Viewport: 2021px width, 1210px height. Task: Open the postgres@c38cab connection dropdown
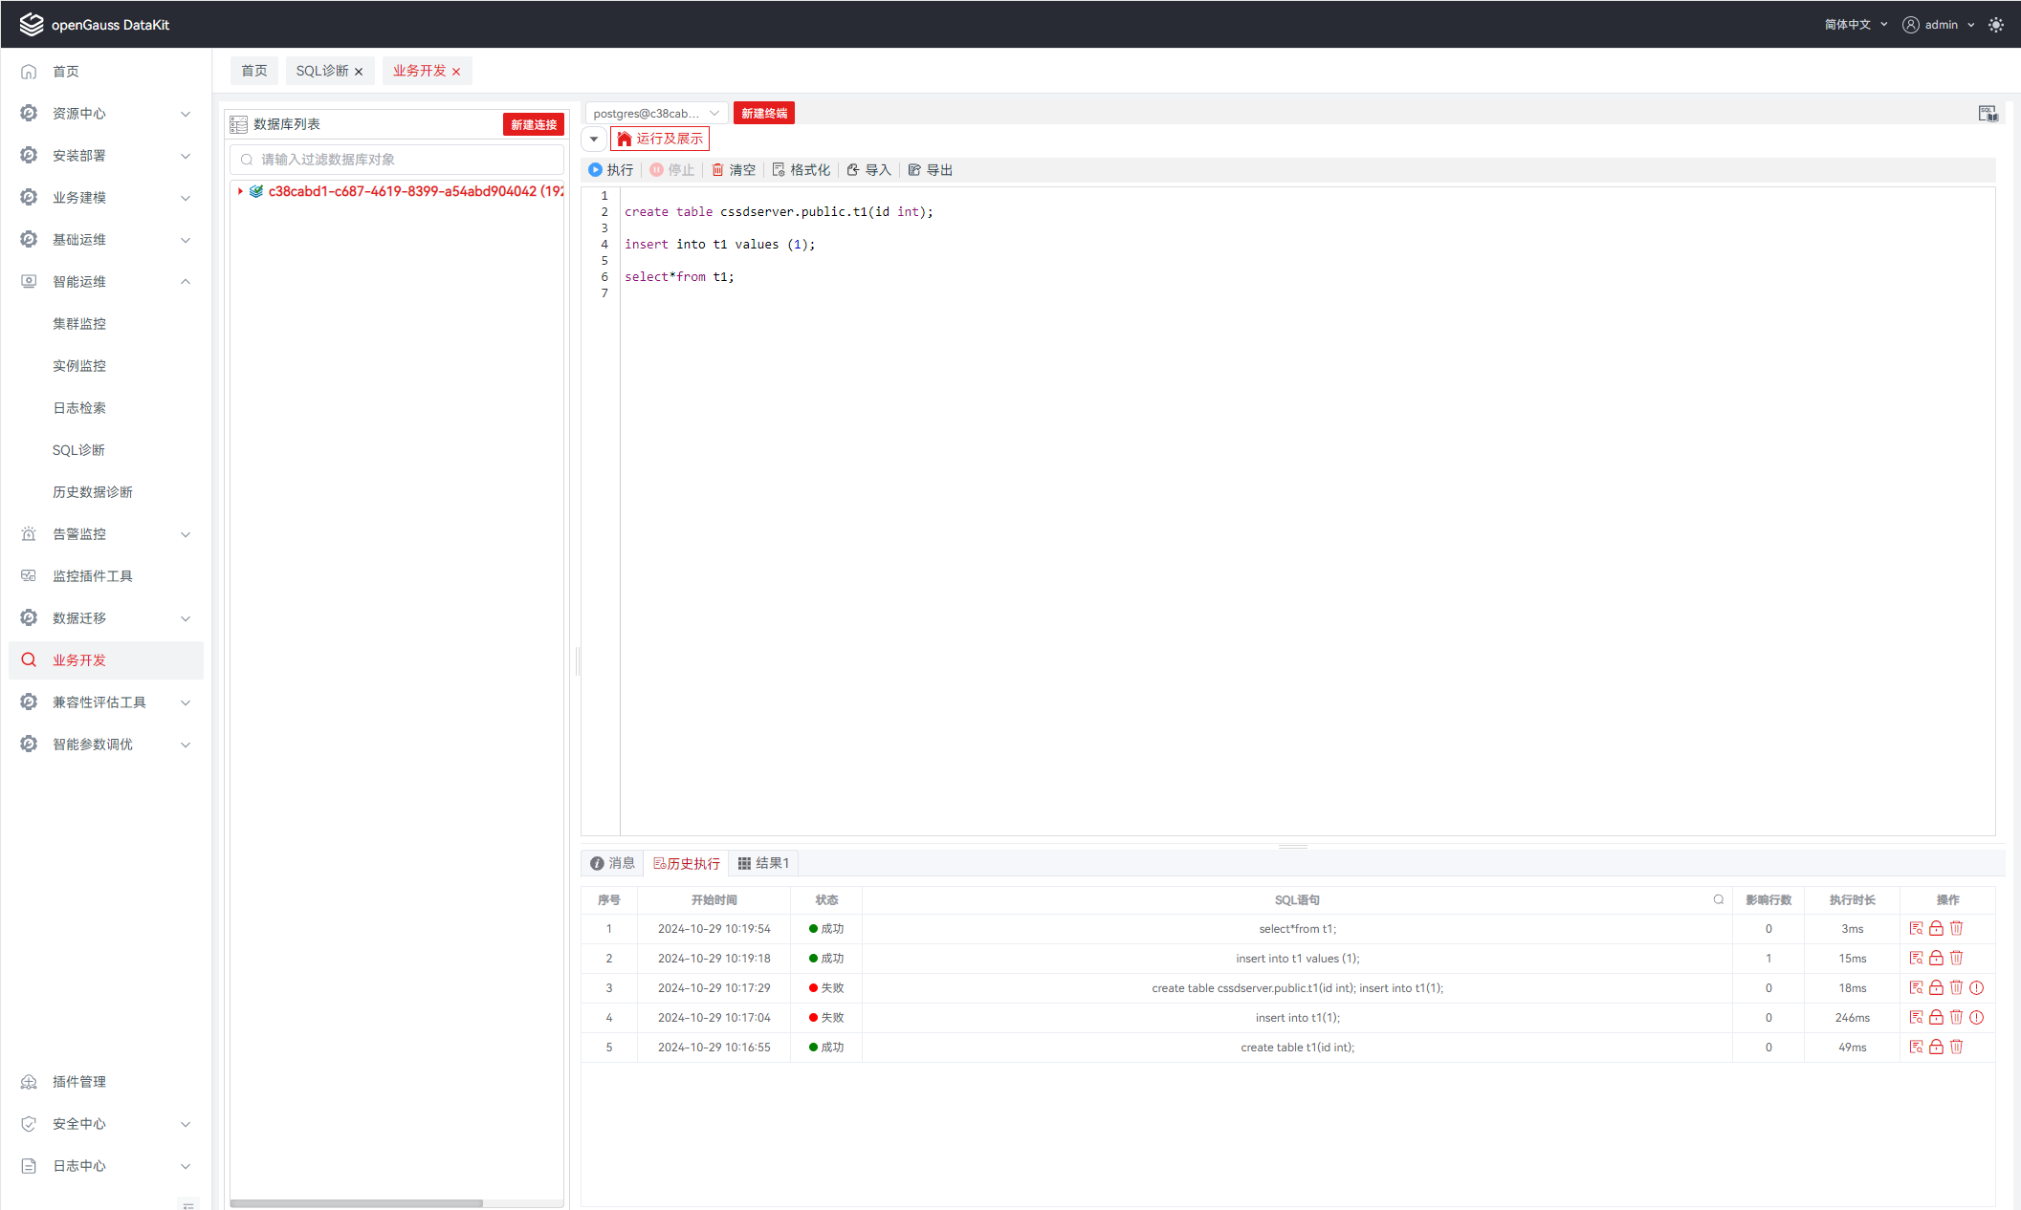click(x=656, y=114)
